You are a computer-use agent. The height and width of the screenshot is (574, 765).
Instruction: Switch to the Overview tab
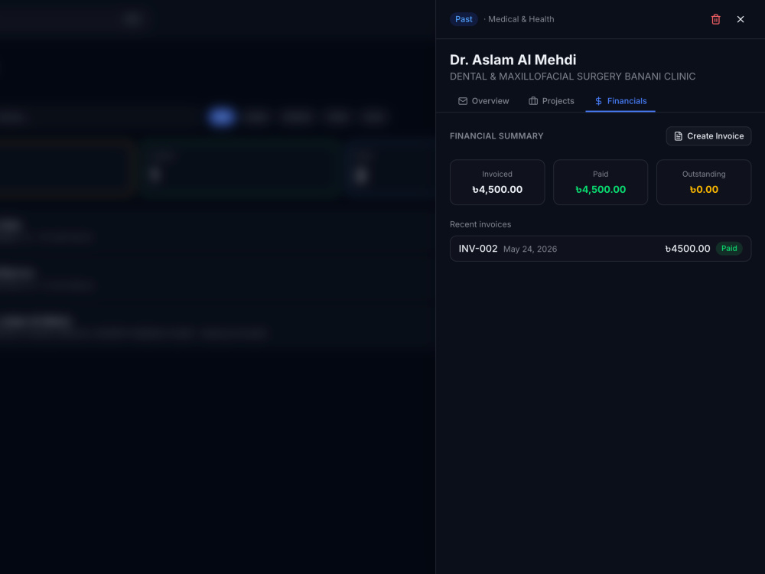coord(483,101)
